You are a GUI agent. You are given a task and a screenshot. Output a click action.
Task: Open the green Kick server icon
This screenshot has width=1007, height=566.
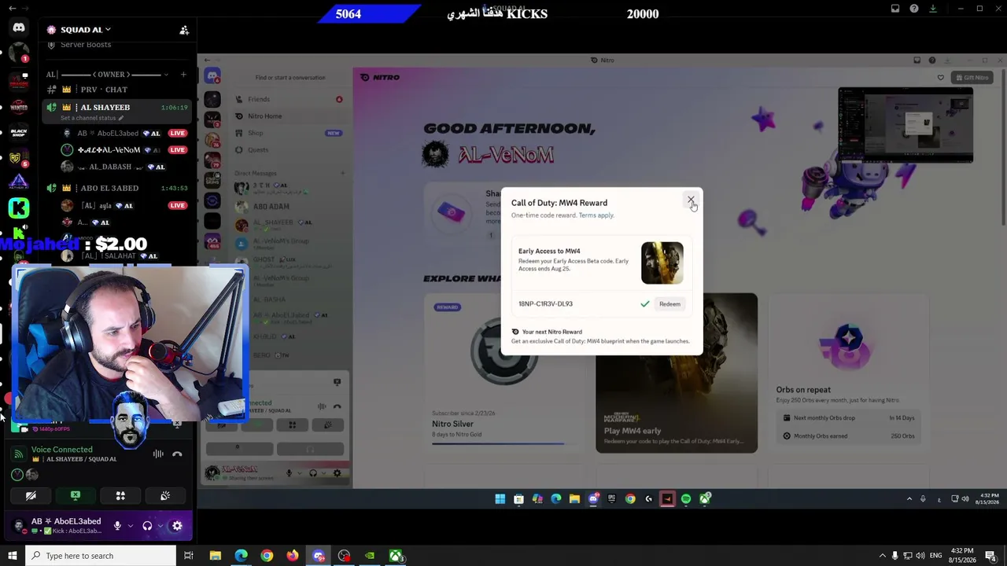(x=19, y=208)
